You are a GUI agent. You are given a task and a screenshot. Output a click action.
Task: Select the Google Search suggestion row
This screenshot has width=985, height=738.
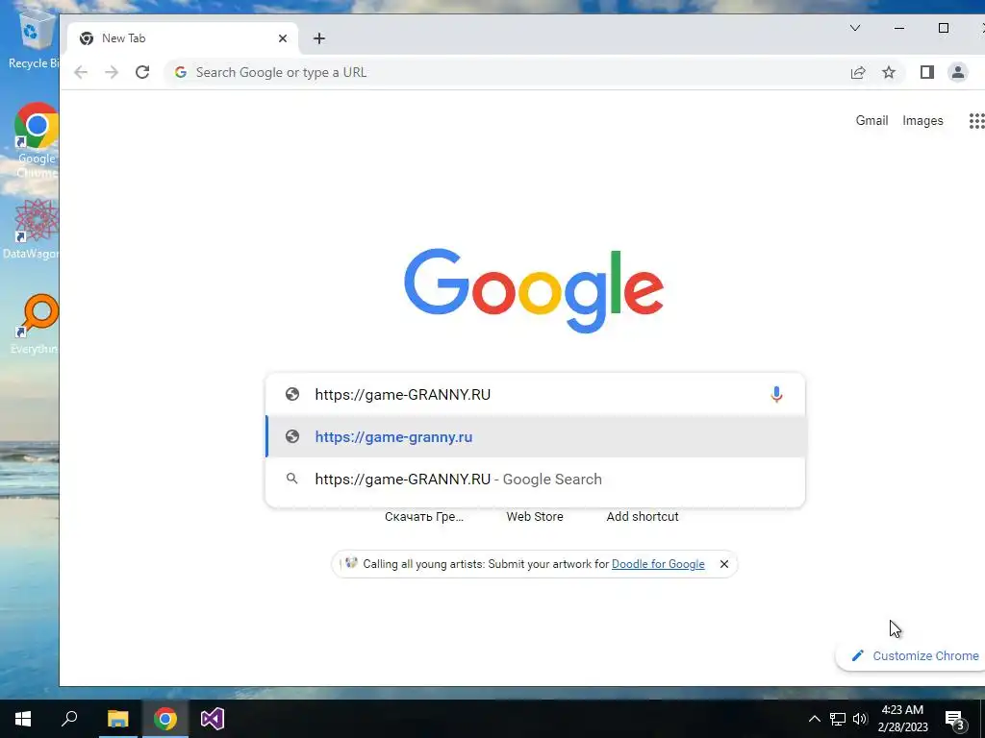[535, 480]
